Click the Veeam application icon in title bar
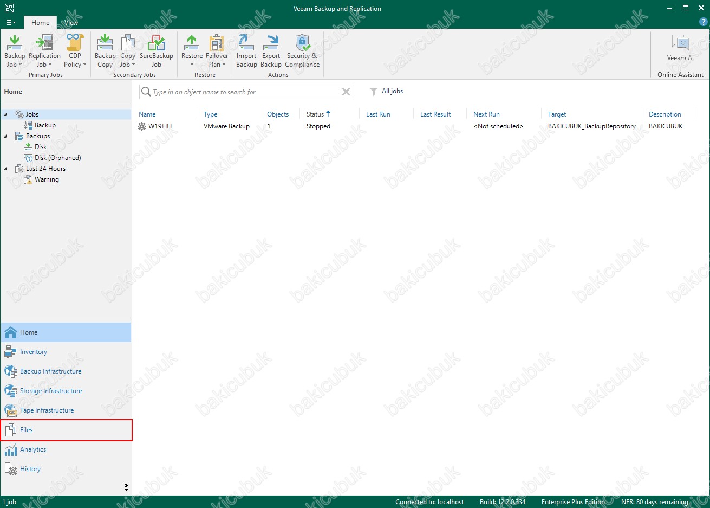 pos(9,8)
